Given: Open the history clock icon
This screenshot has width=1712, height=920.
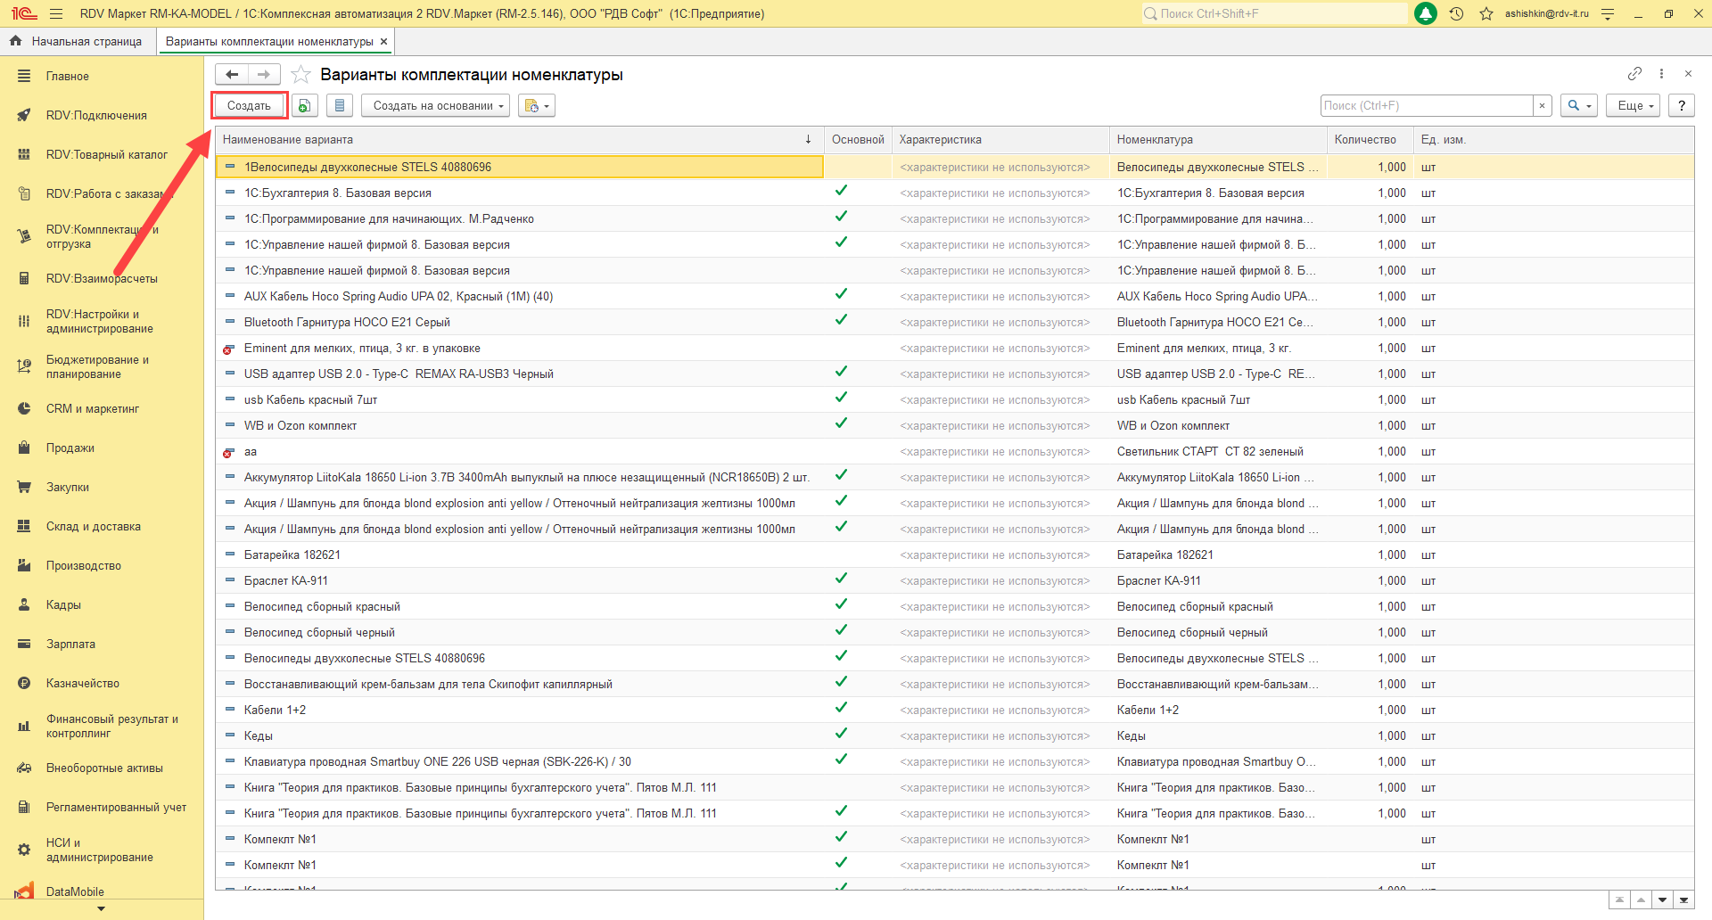Looking at the screenshot, I should click(x=1456, y=14).
